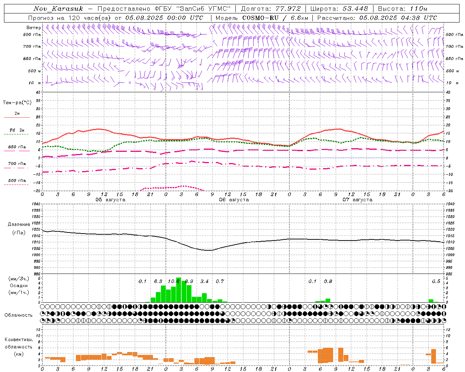This screenshot has height=372, width=465.
Task: Select the 'Долгота: 77.972' header value
Action: (x=271, y=9)
